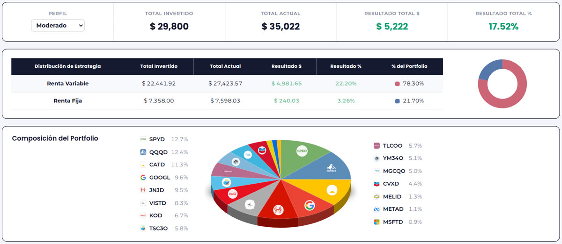The image size is (562, 244).
Task: Click the red Renta Variable color swatch
Action: coord(397,84)
